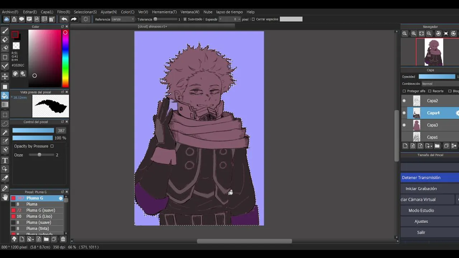Toggle Suavizado checkbox

[185, 19]
